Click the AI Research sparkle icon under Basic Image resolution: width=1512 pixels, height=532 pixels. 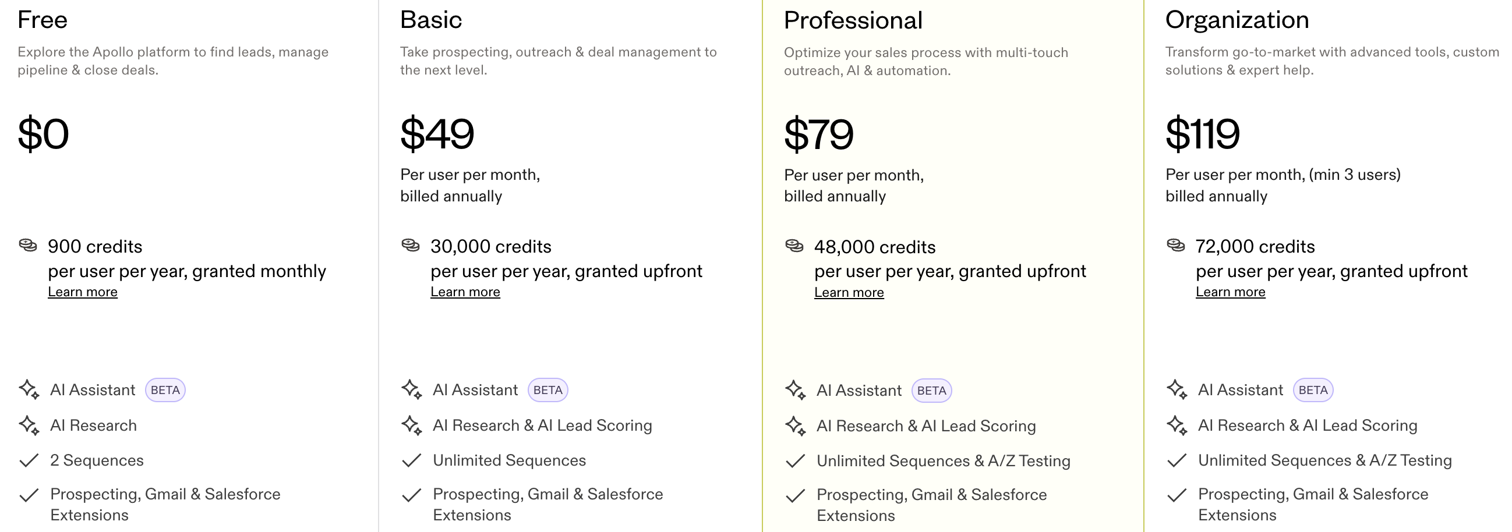click(x=411, y=425)
